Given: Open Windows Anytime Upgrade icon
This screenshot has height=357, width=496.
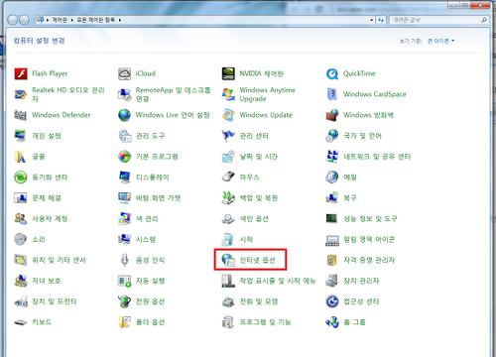Looking at the screenshot, I should point(228,94).
